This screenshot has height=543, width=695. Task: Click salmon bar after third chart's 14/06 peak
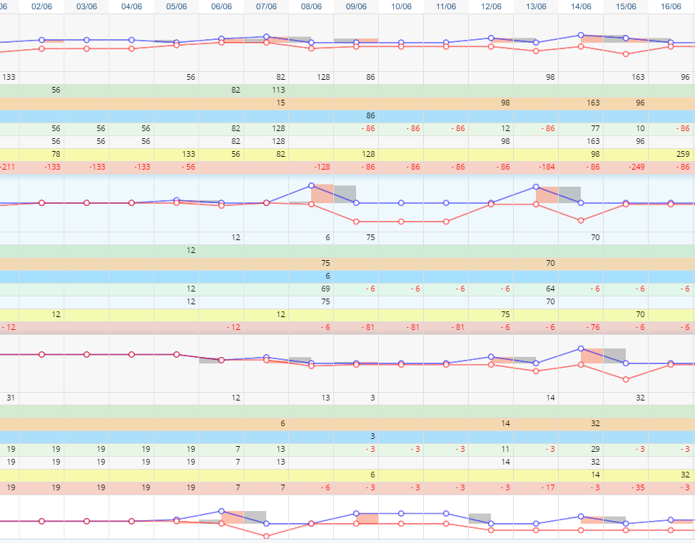click(592, 356)
